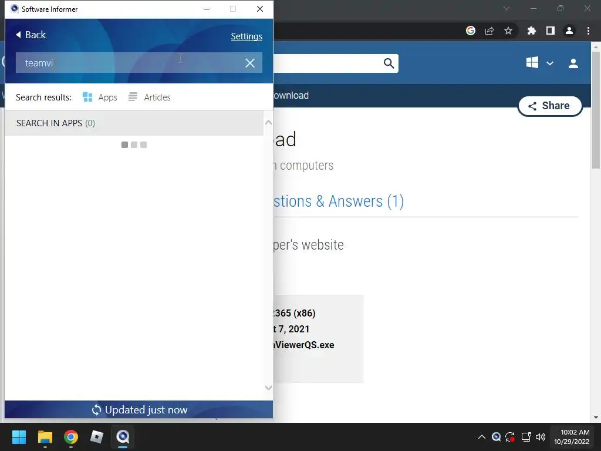Screen dimensions: 601x451
Task: Click Software Informer taskbar icon
Action: pos(123,437)
